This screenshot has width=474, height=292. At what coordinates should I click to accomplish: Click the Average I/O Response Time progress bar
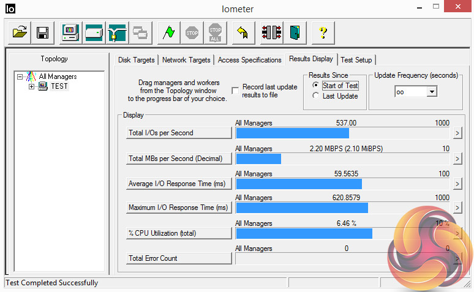click(342, 184)
